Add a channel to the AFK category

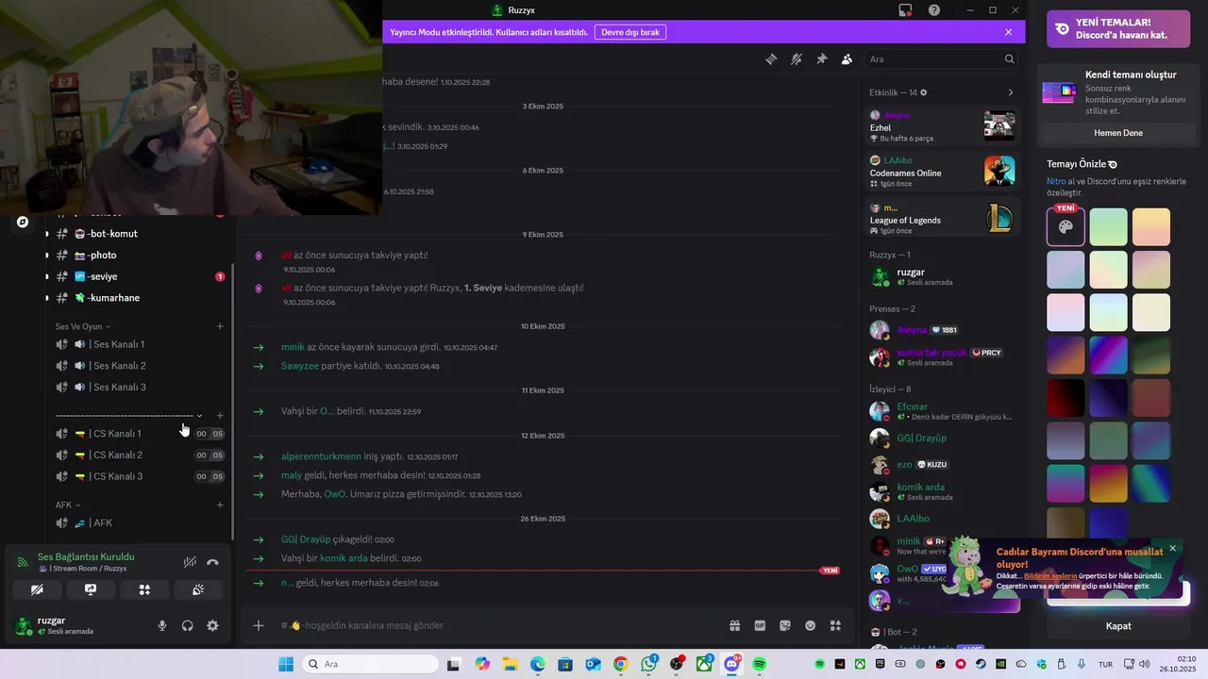point(220,505)
